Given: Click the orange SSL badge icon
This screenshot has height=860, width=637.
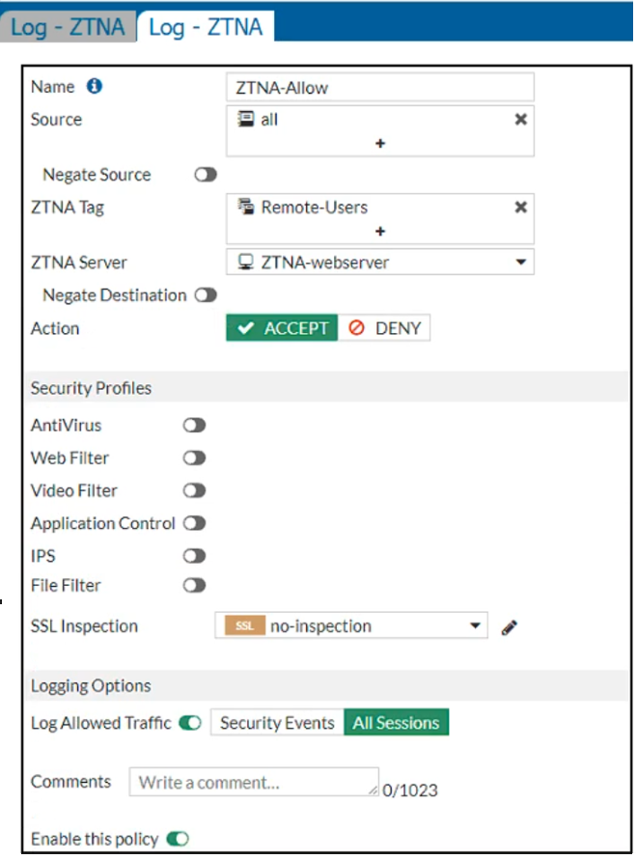Looking at the screenshot, I should pyautogui.click(x=245, y=626).
